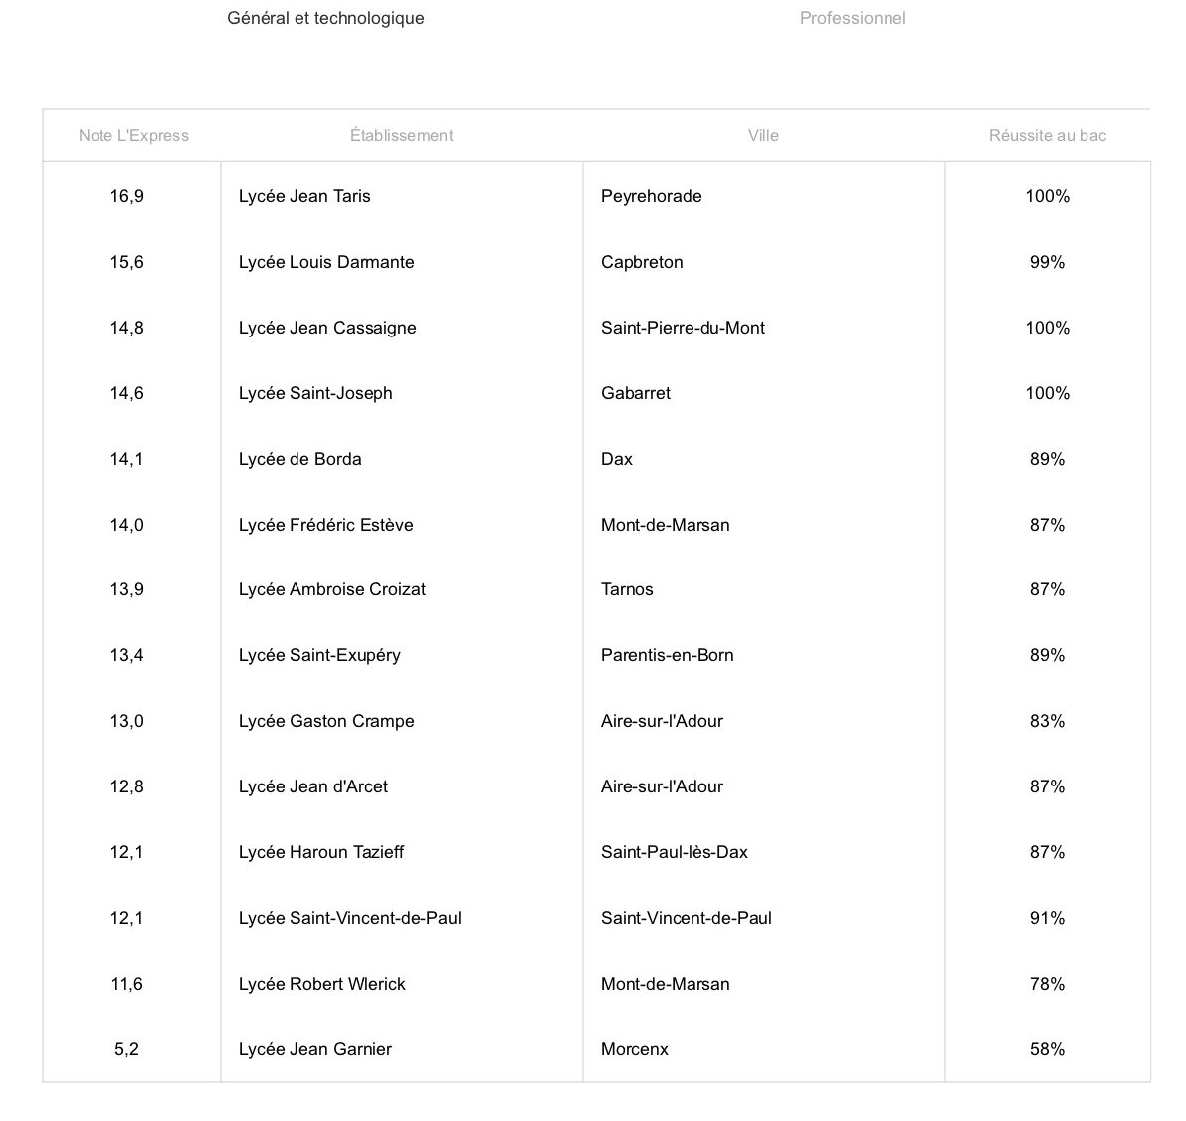The image size is (1186, 1121).
Task: Open Lycée Saint-Joseph row
Action: tap(315, 393)
